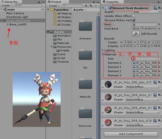Click Search by Type icon in Project
162x139 pixels.
point(86,6)
